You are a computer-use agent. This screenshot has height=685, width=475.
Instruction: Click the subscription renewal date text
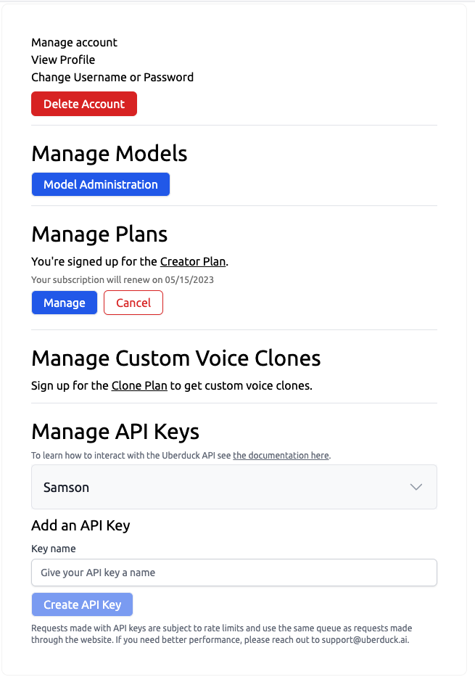122,279
